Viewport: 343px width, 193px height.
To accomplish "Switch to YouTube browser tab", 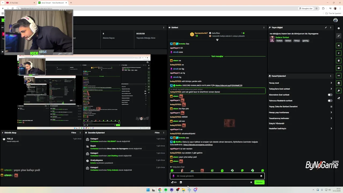I will point(20,3).
